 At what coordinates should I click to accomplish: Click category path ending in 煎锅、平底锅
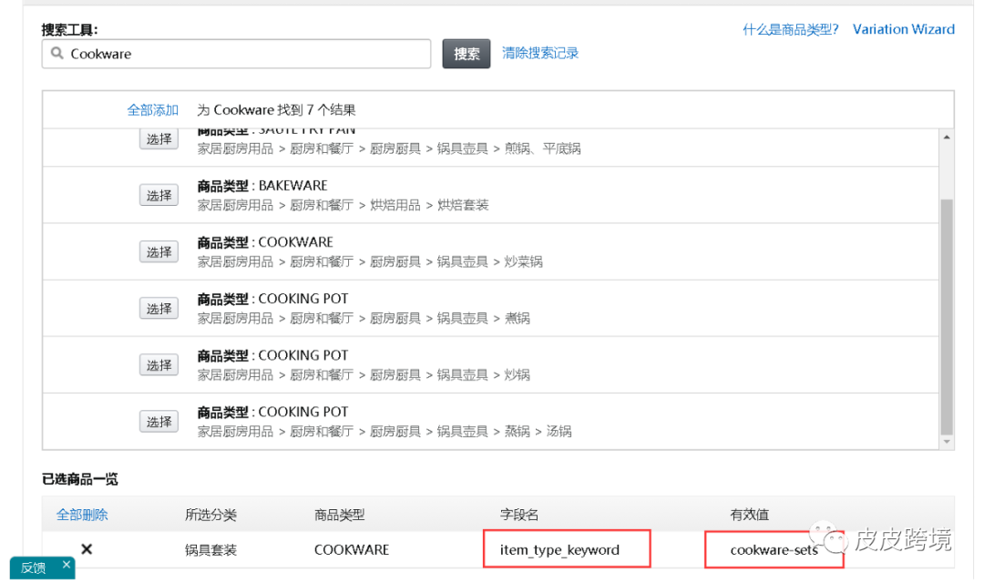[389, 148]
